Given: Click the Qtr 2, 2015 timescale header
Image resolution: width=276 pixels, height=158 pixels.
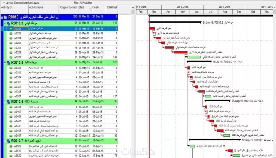Looking at the screenshot, I should 182,7.
